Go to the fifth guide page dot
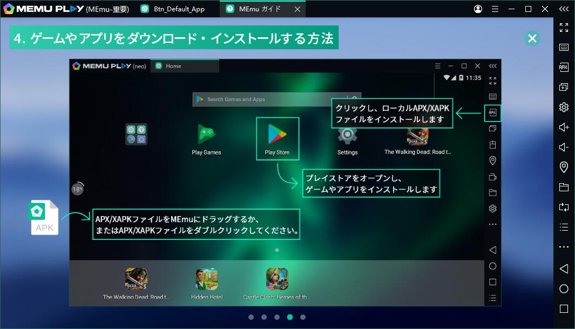 click(303, 317)
